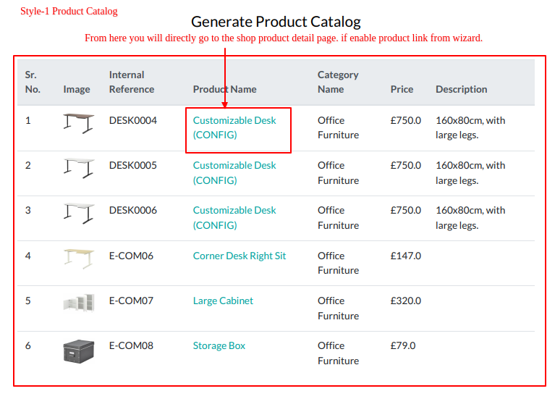Select the £147.0 price cell
Screen dimensions: 555x399
[406, 256]
